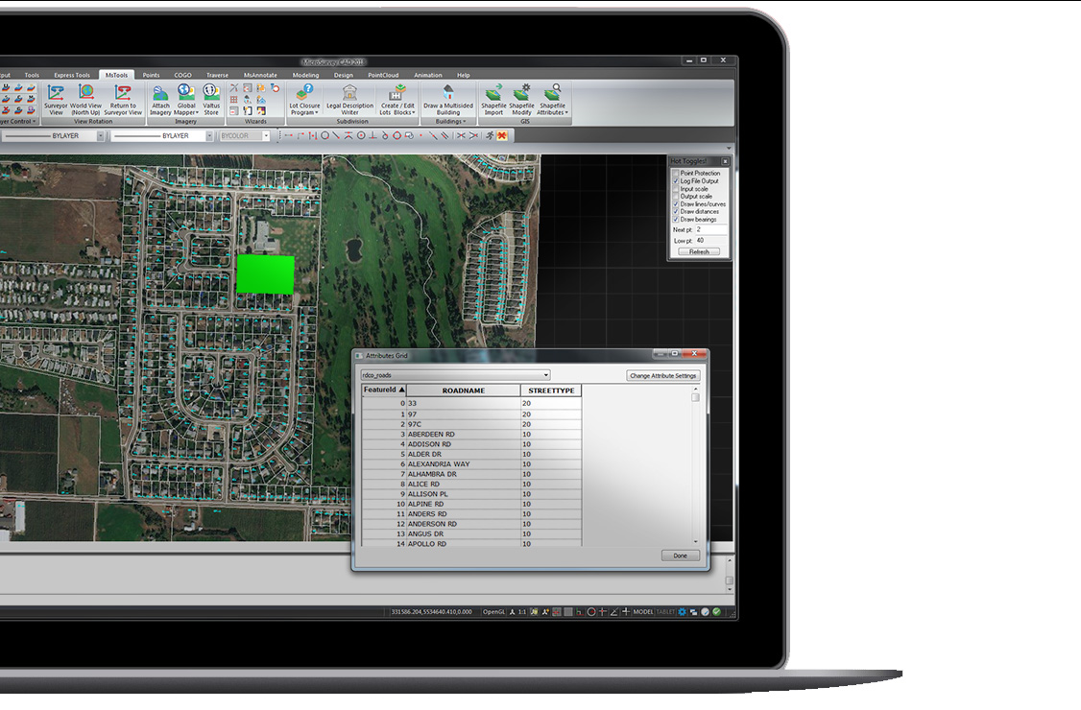This screenshot has width=1081, height=710.
Task: Open the PointCloud ribbon tab
Action: click(x=384, y=75)
